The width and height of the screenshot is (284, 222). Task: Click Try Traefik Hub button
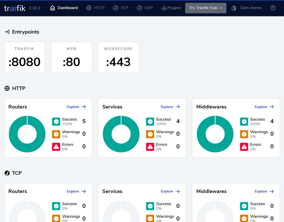(206, 8)
